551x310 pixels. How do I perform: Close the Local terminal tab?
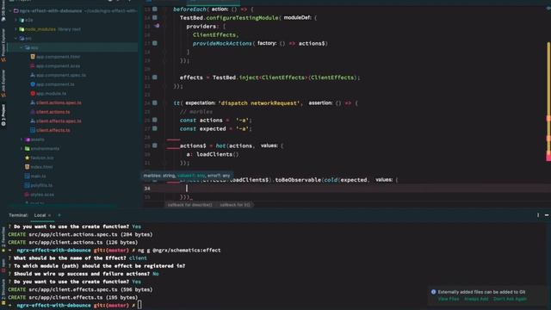pos(50,215)
